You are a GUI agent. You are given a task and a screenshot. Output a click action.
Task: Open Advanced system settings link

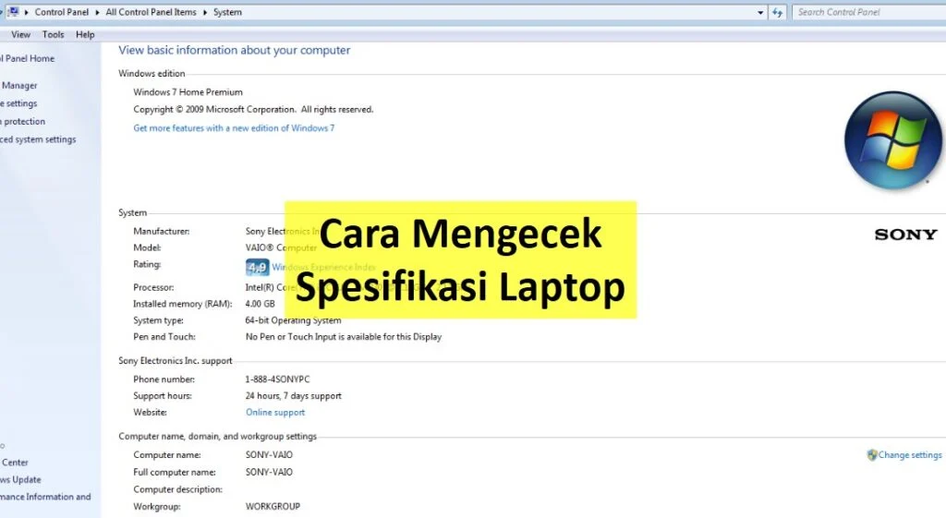[x=38, y=139]
